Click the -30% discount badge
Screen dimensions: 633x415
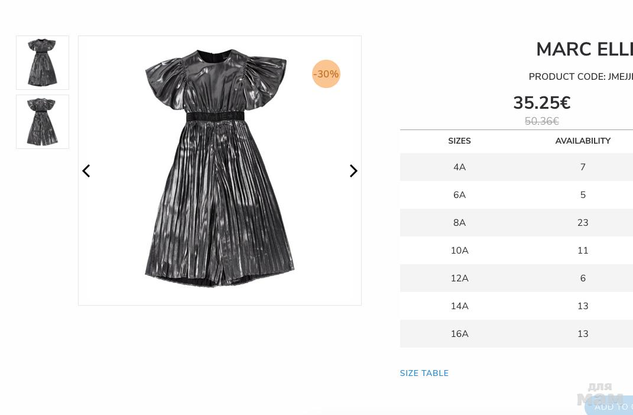326,74
